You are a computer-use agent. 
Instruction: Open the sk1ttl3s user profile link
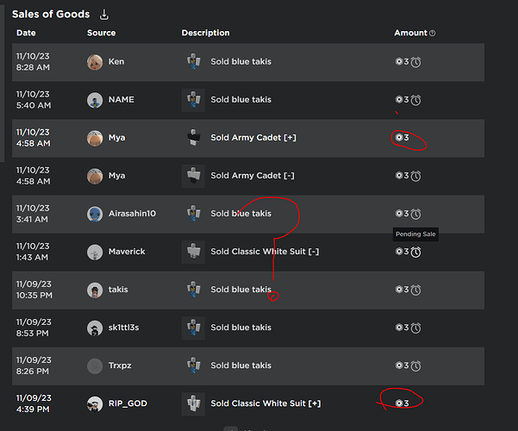click(x=123, y=328)
